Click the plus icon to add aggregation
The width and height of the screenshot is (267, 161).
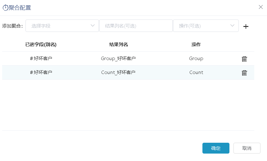click(246, 26)
